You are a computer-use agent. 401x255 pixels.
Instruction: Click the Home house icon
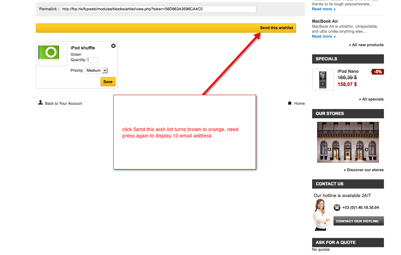(290, 103)
